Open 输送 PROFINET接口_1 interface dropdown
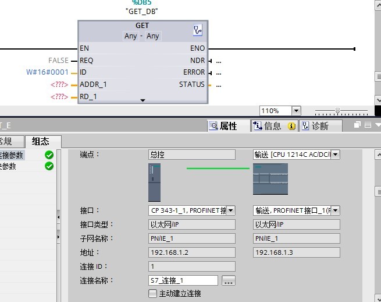Screen dimensions: 381x302 point(335,210)
